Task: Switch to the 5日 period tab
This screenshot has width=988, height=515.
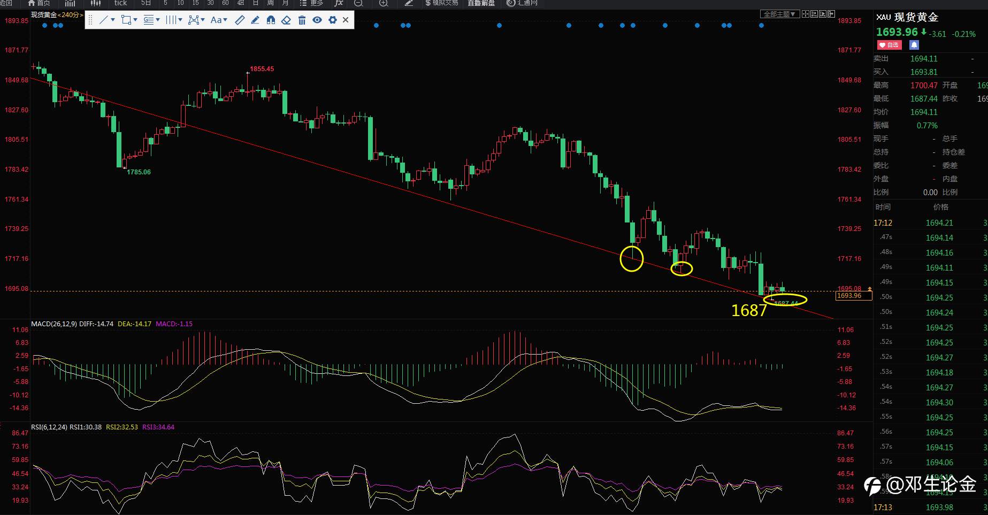Action: click(146, 3)
